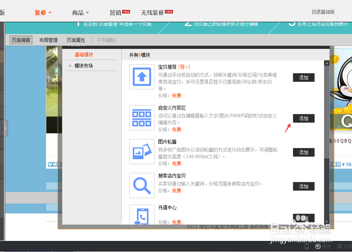Click the 充值中心 module title

tap(167, 207)
